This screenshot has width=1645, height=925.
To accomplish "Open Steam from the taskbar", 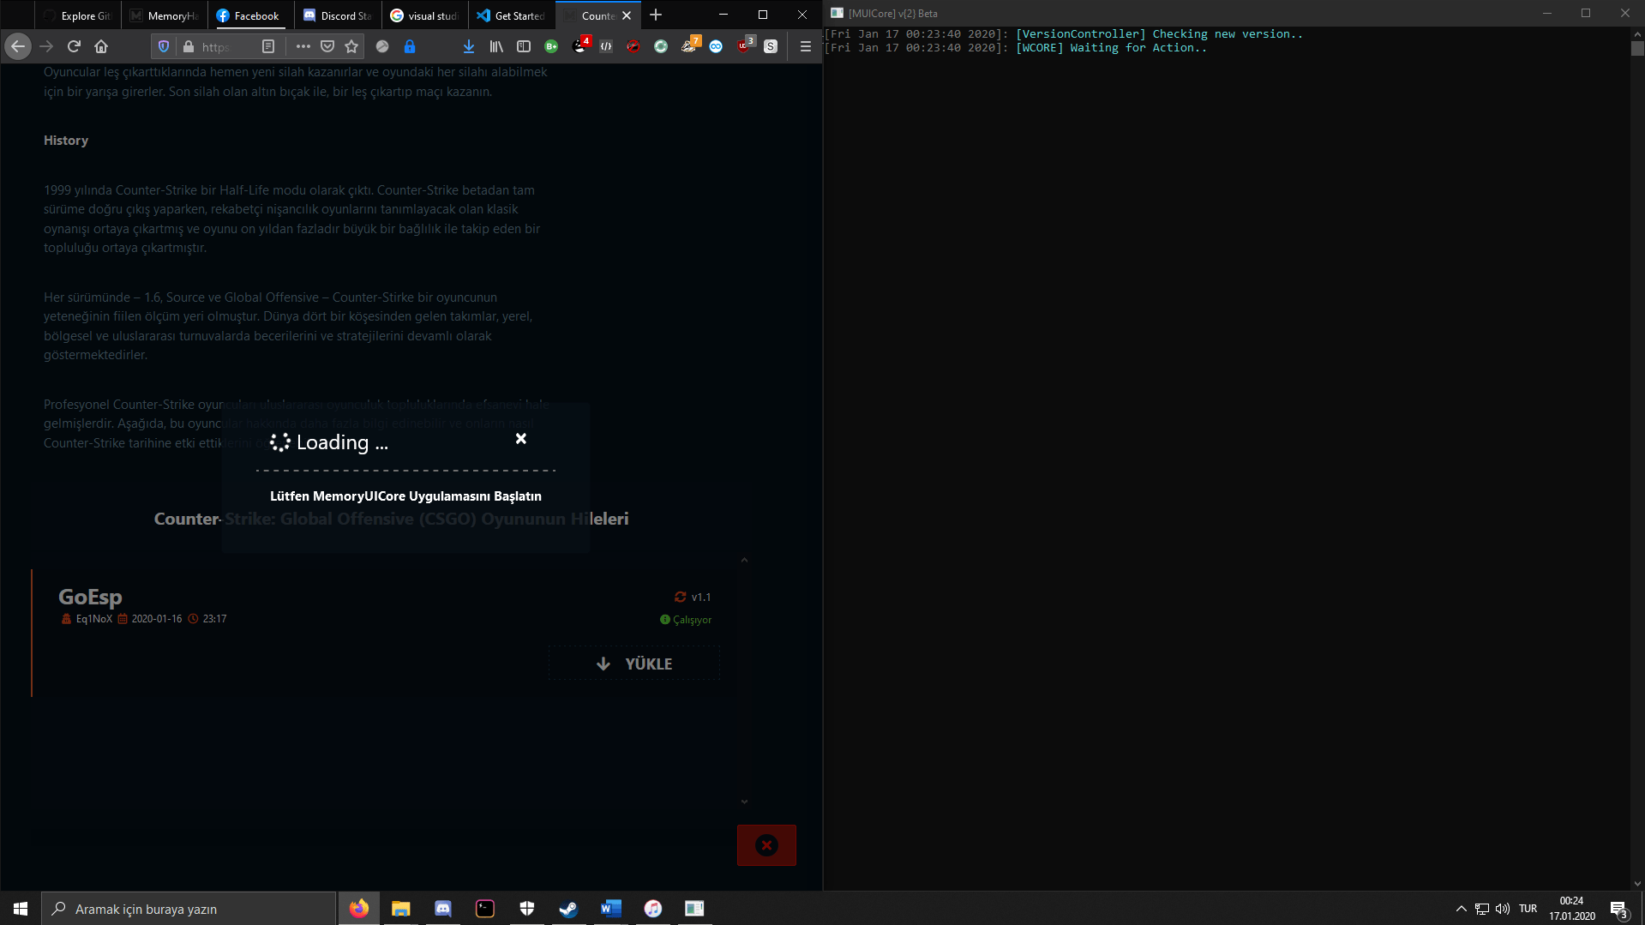I will point(568,909).
